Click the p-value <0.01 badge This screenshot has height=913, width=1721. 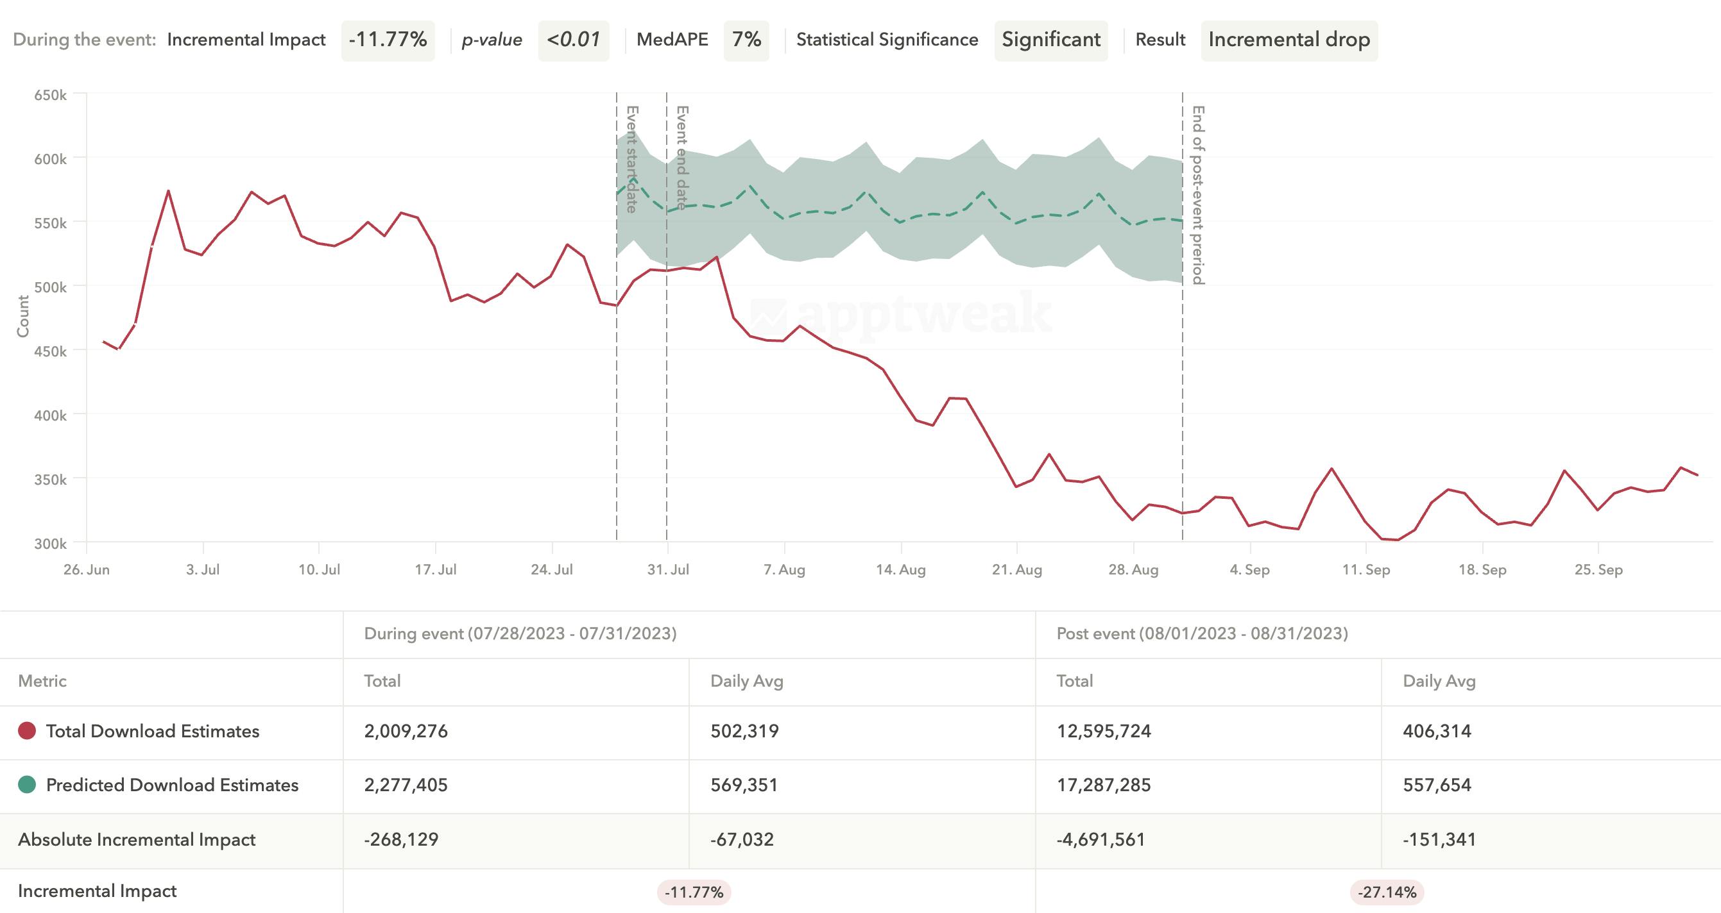coord(574,40)
